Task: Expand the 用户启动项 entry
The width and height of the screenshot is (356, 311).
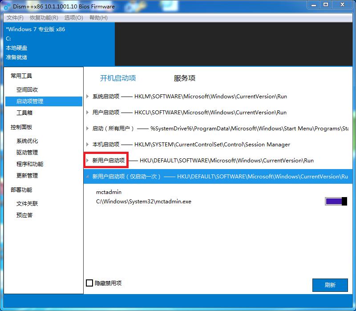Action: pos(88,113)
